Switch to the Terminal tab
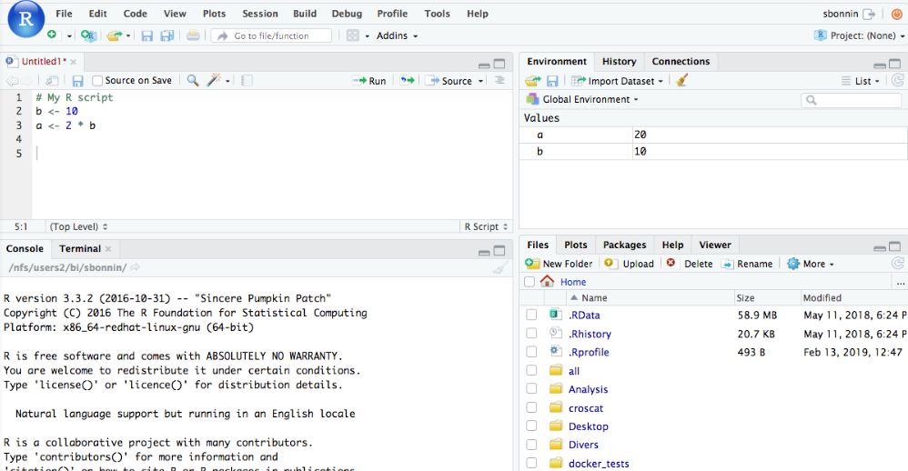Screen dimensions: 908x471 pos(80,249)
